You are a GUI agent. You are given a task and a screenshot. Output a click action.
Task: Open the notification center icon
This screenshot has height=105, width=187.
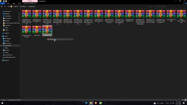pyautogui.click(x=184, y=103)
